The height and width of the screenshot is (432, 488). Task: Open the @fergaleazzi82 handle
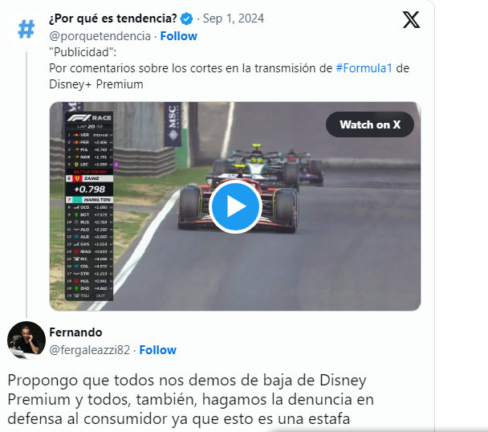click(90, 350)
